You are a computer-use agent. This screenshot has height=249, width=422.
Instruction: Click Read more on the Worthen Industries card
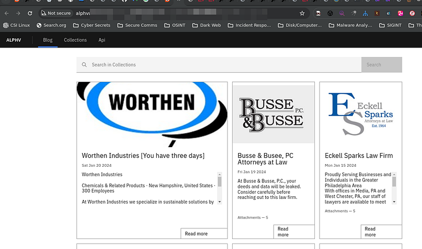pos(204,234)
